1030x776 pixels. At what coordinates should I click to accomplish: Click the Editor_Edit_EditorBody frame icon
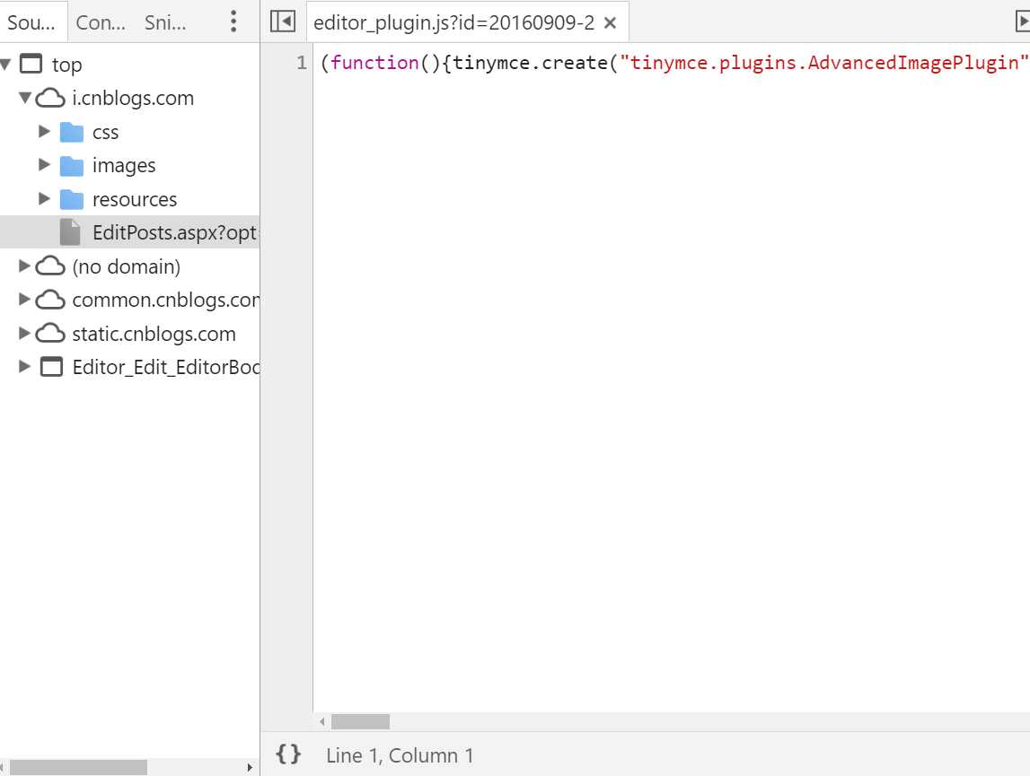click(52, 367)
